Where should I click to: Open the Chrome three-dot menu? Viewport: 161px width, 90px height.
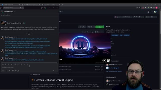click(159, 8)
